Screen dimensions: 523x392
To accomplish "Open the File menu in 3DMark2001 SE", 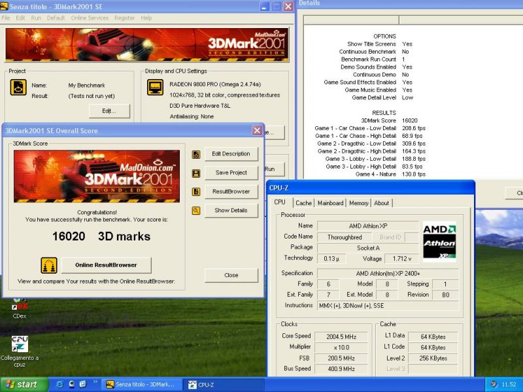I will coord(6,18).
